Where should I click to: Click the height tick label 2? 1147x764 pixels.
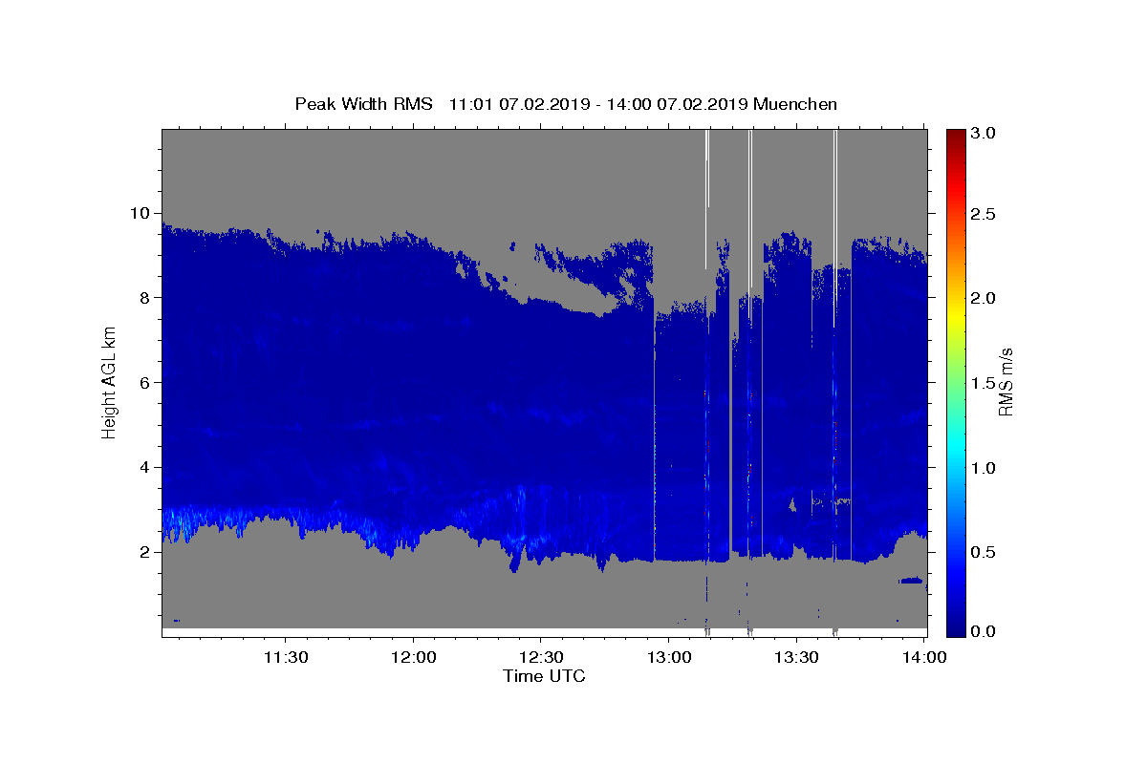[x=143, y=552]
